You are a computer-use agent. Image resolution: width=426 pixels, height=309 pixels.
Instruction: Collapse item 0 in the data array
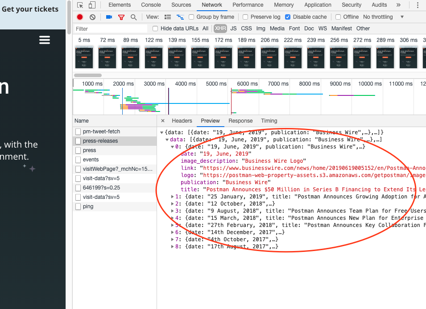click(172, 147)
